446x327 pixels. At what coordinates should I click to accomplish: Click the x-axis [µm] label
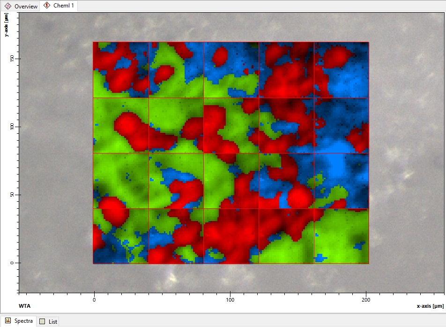tap(430, 306)
